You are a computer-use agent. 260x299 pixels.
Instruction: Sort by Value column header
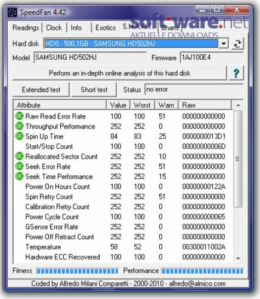point(118,105)
